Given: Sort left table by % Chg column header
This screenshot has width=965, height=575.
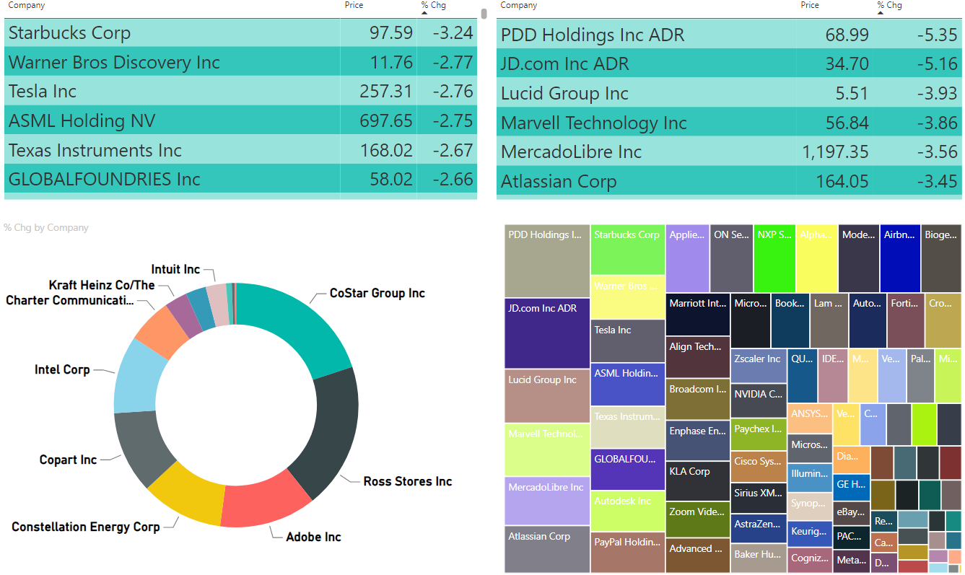Looking at the screenshot, I should (x=434, y=5).
